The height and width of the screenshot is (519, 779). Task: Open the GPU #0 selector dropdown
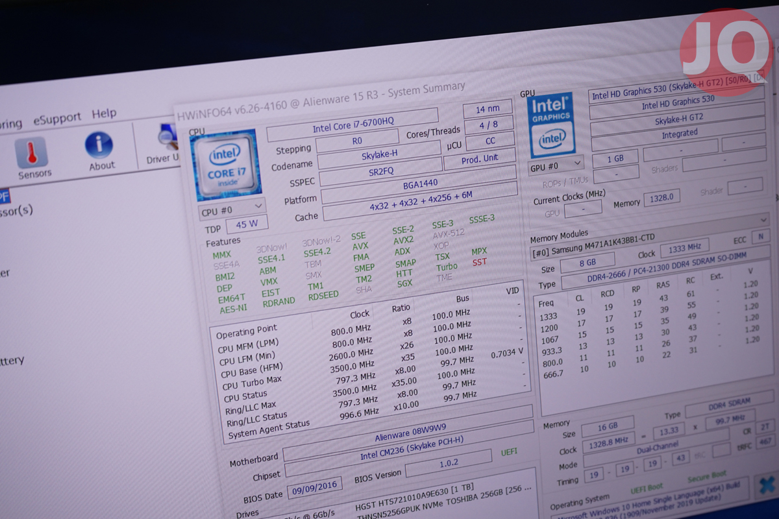pos(555,165)
